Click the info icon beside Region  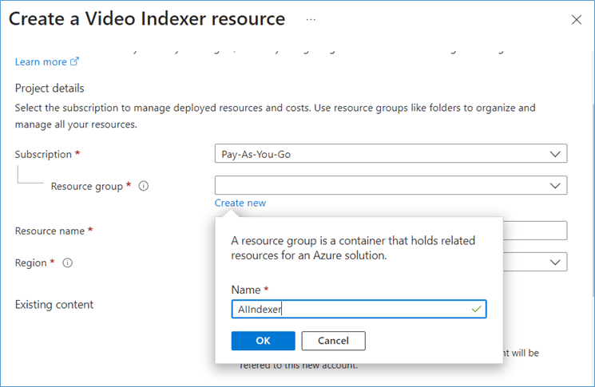(68, 263)
